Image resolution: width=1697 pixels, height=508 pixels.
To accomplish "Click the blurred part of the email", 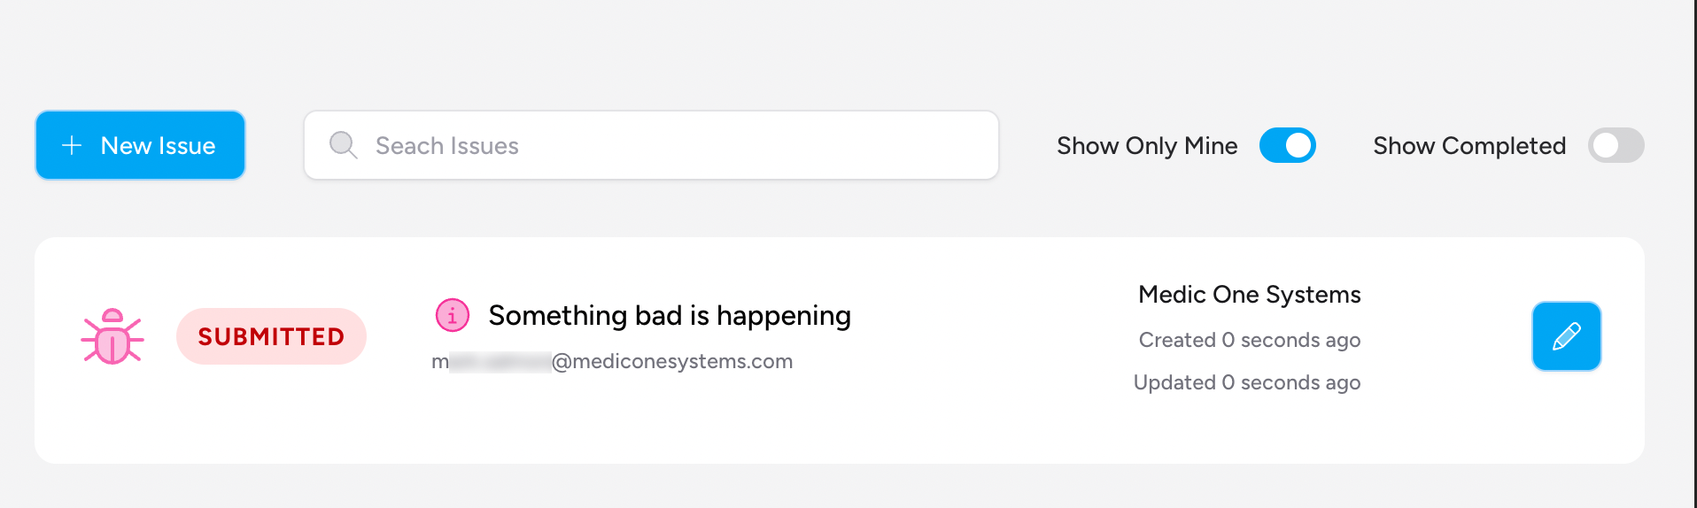I will [500, 361].
